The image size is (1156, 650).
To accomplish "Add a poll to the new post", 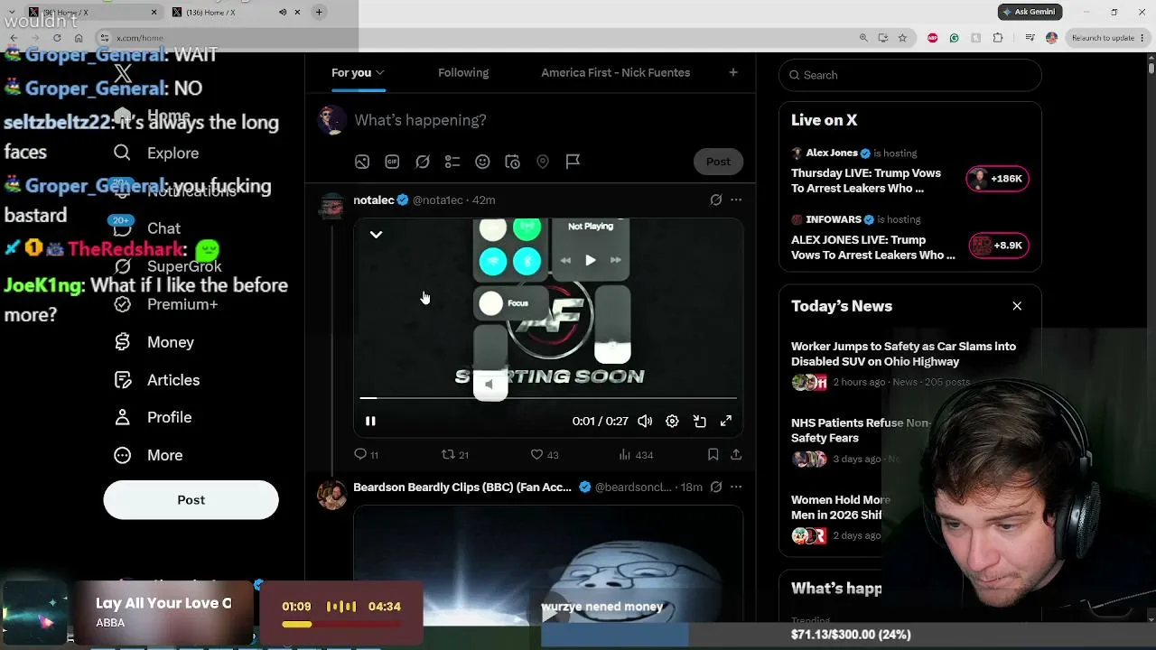I will (x=452, y=162).
